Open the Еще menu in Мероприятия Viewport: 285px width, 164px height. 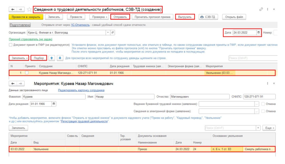(269, 128)
